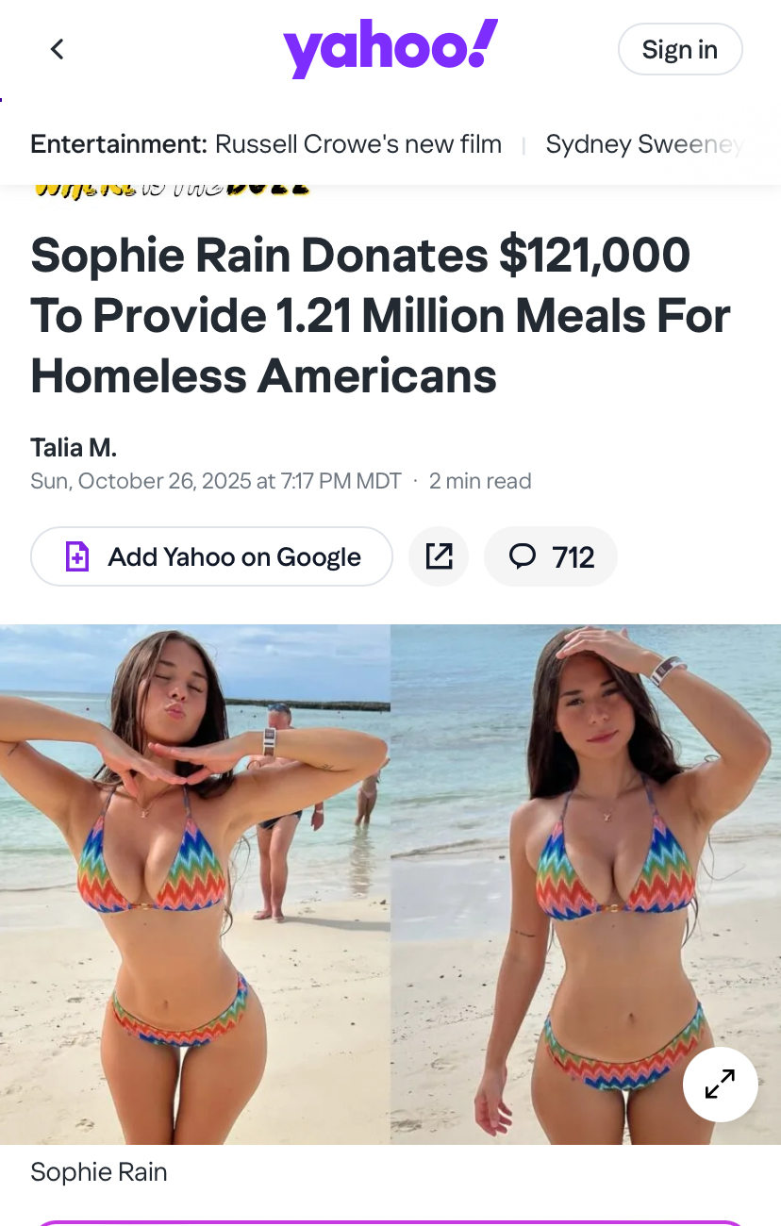Open the Sydney Sweeney trending story
The height and width of the screenshot is (1226, 781).
645,144
